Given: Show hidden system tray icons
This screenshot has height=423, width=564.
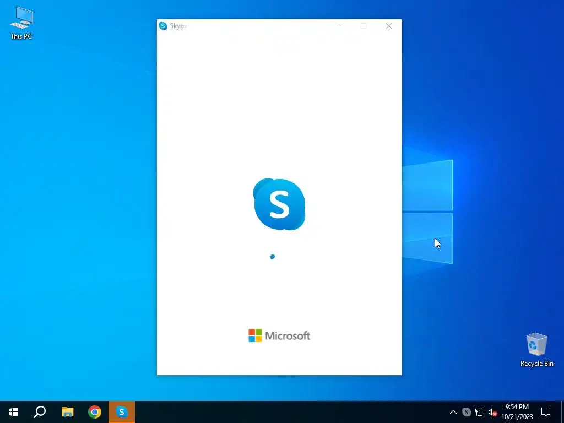Looking at the screenshot, I should (453, 412).
